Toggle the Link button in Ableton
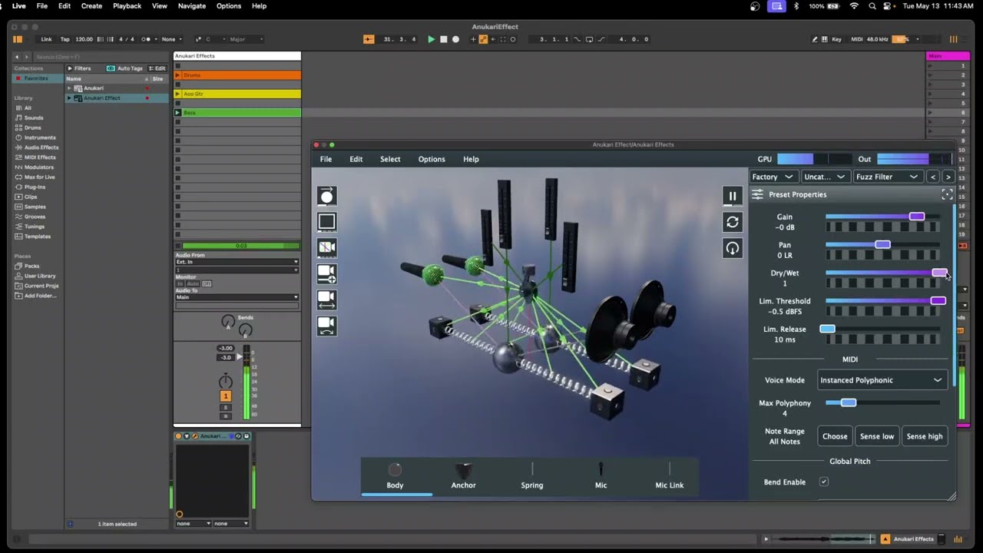983x553 pixels. point(47,39)
